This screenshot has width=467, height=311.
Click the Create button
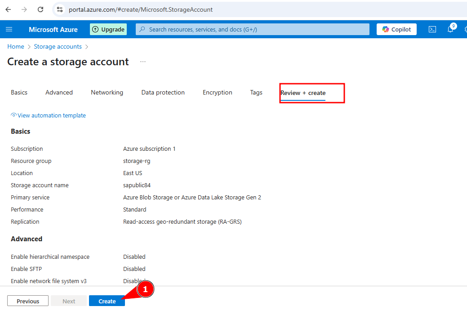tap(107, 301)
